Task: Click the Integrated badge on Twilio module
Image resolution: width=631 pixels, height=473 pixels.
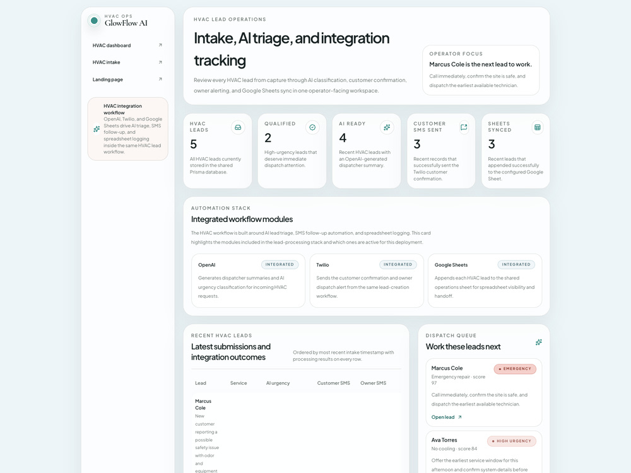Action: point(398,265)
